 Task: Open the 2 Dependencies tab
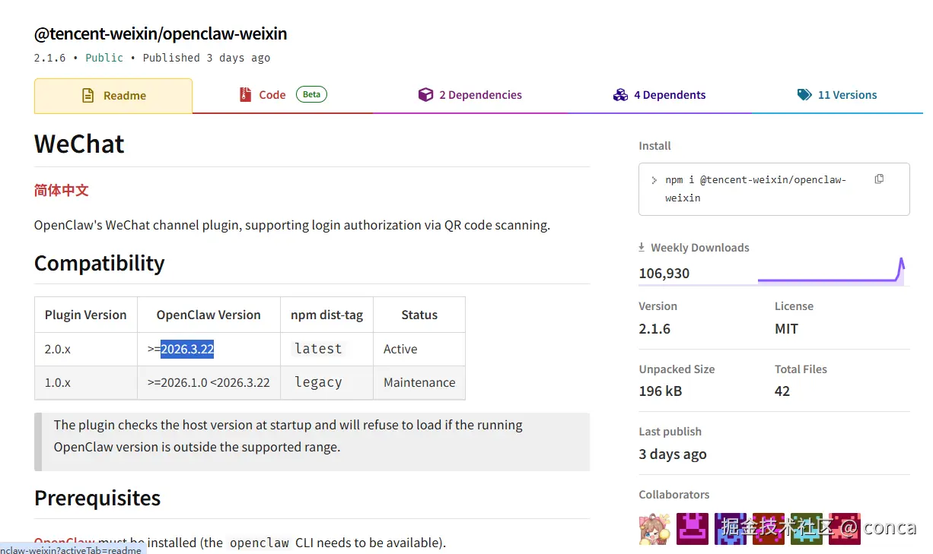[479, 95]
